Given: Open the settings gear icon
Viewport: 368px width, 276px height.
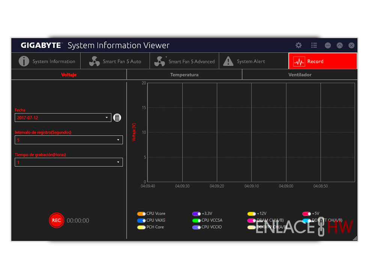Looking at the screenshot, I should pos(298,45).
